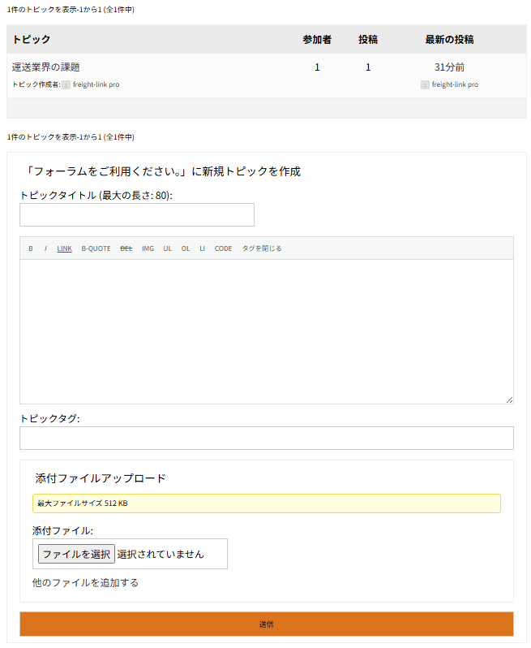Apply italic with the I button
Screen dimensions: 531x648
[x=45, y=248]
